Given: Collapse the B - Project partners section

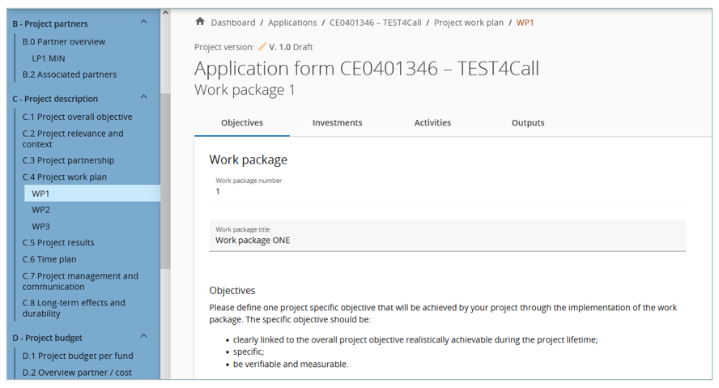Looking at the screenshot, I should tap(144, 22).
